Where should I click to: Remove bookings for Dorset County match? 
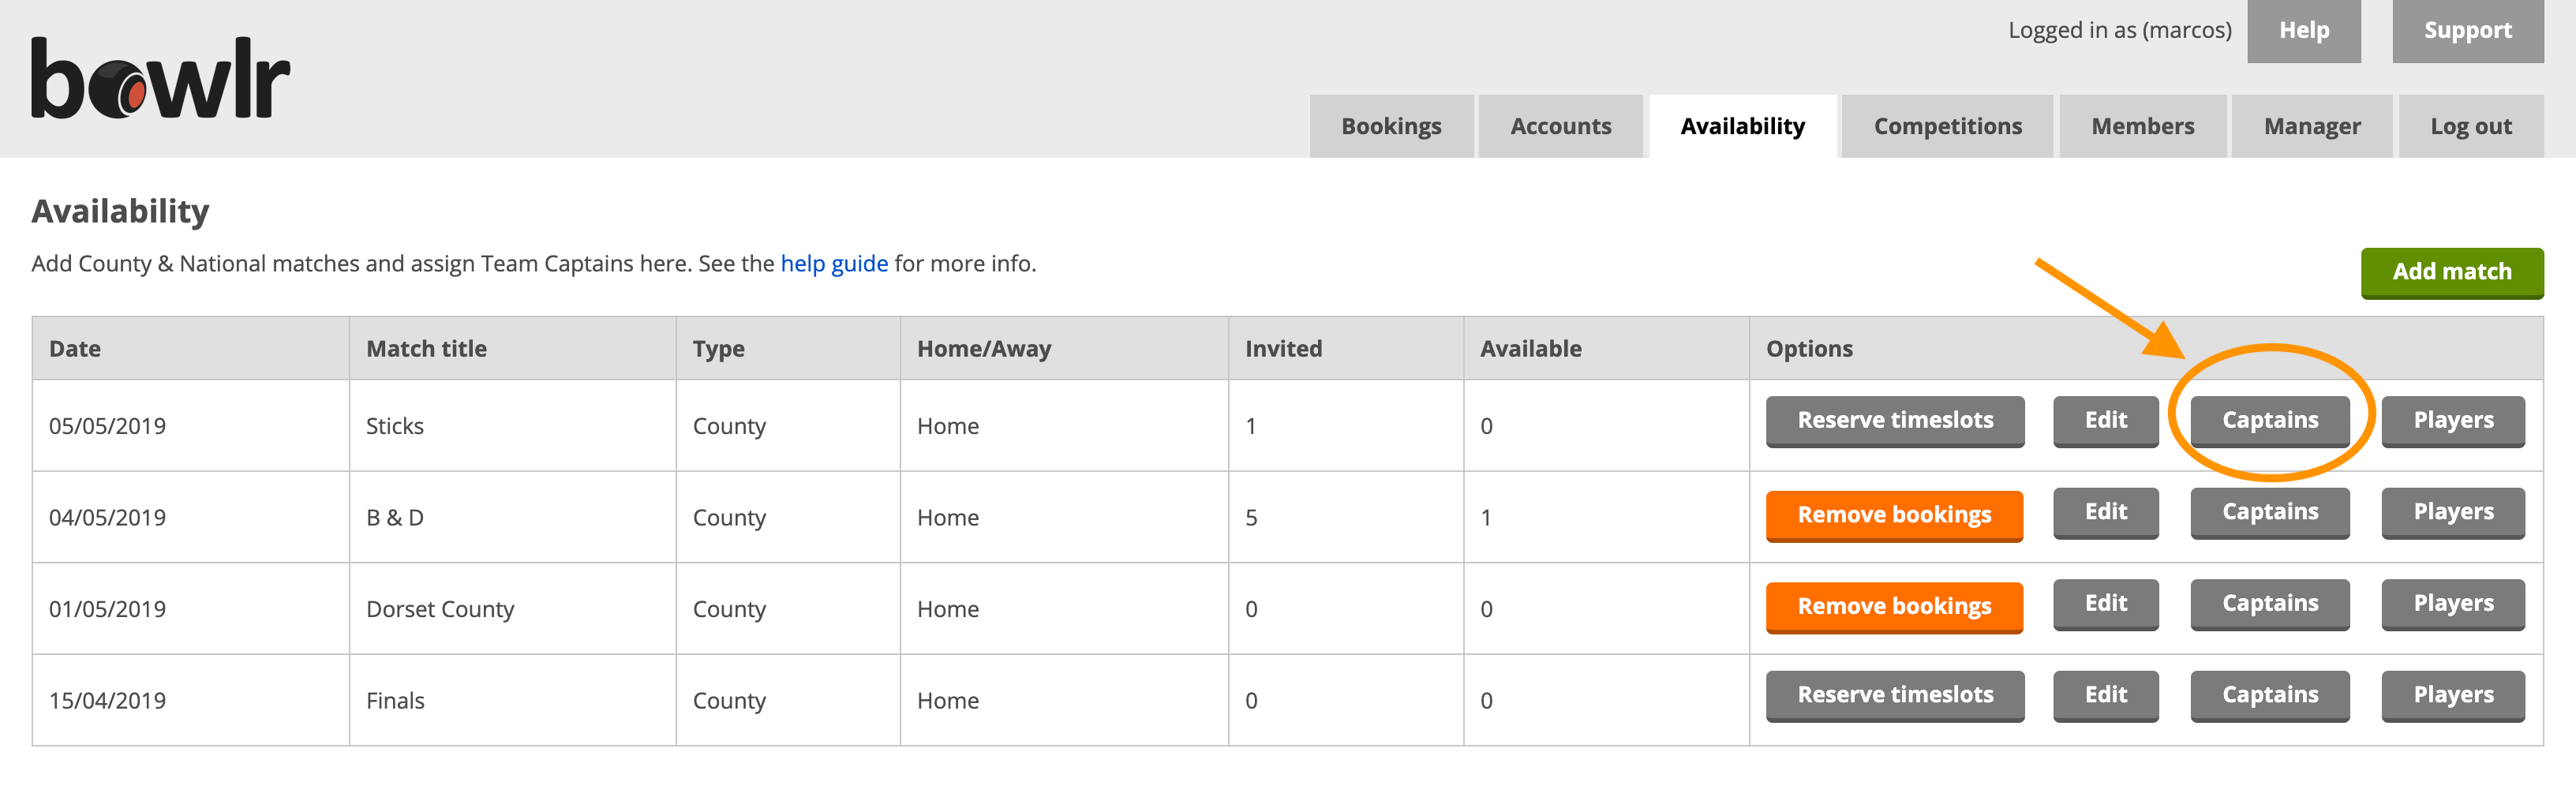(x=1894, y=607)
